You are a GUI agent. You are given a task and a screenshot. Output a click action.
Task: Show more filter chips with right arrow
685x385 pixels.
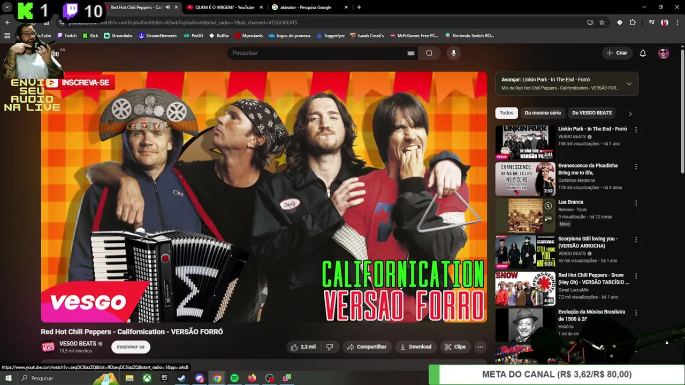tap(630, 113)
